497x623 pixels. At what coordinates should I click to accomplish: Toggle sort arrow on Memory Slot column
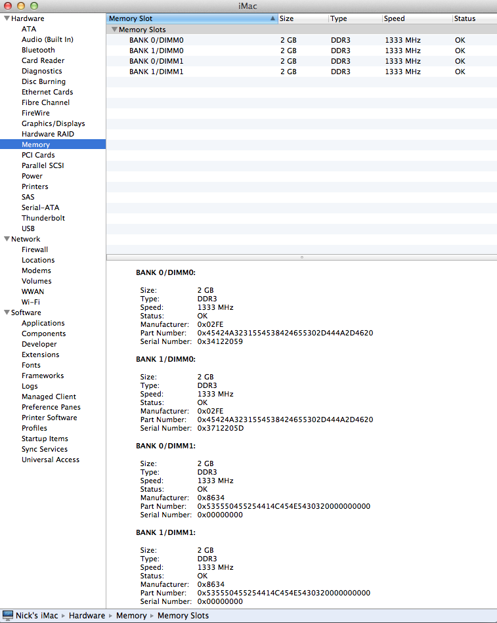click(x=272, y=18)
